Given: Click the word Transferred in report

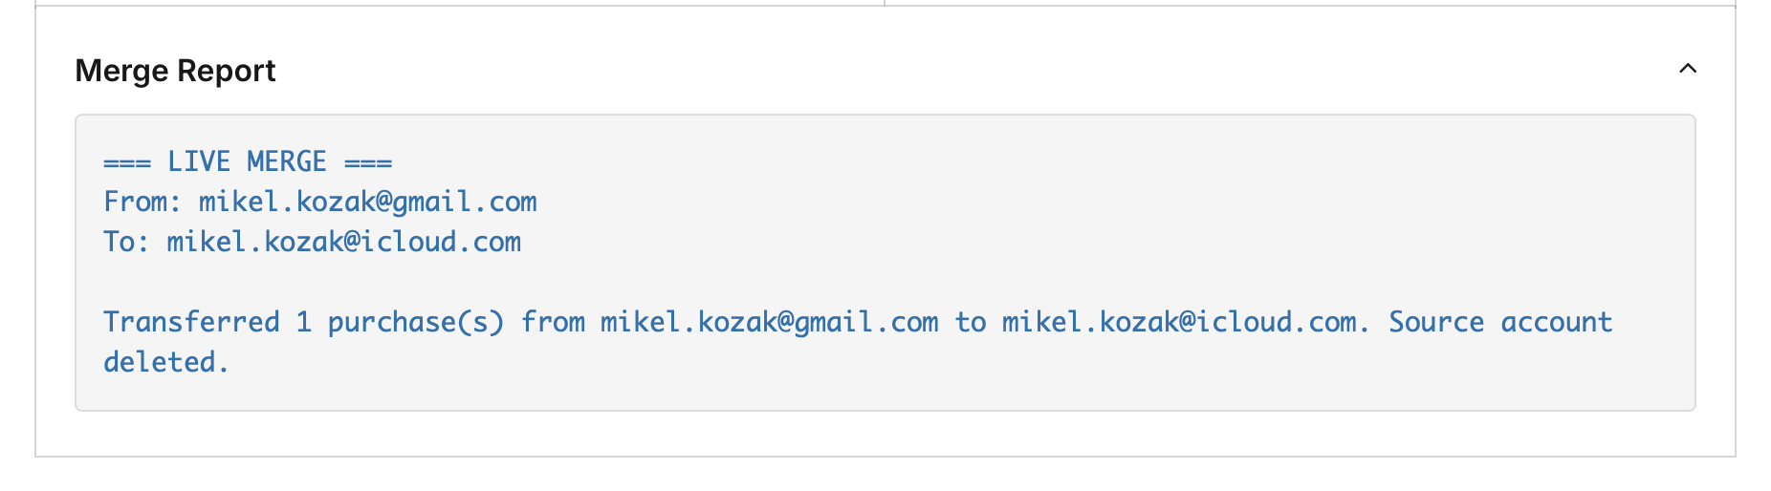Looking at the screenshot, I should [x=191, y=322].
